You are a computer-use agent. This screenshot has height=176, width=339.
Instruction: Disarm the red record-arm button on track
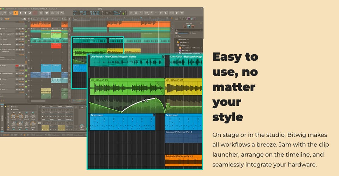(17, 66)
